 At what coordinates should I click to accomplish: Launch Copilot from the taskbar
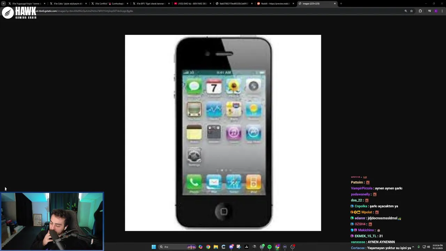click(x=200, y=247)
